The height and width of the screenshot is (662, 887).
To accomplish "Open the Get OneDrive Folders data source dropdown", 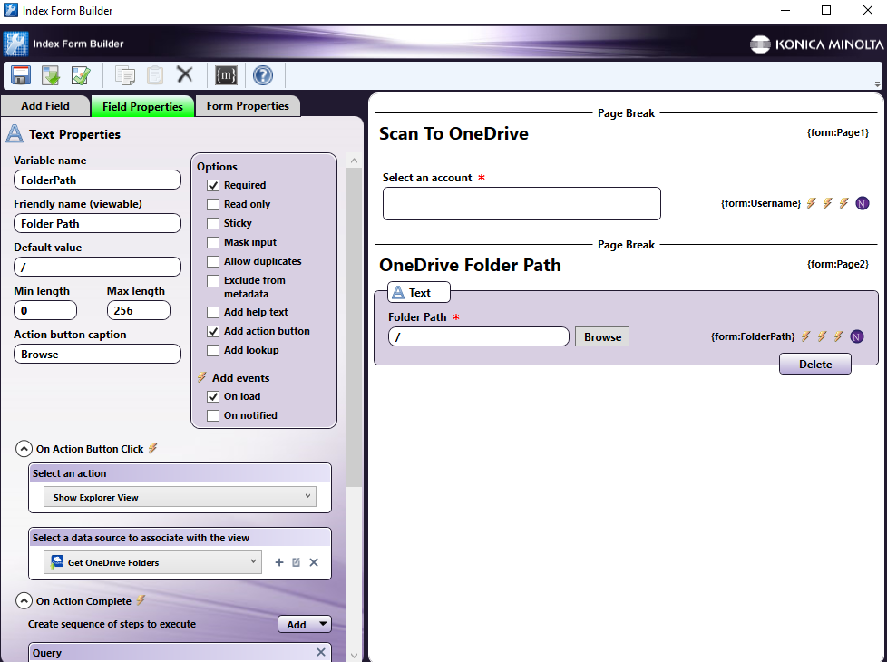I will (x=152, y=562).
